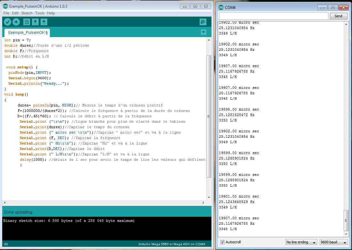Viewport: 352px width, 250px height.
Task: Expand the tab options dropdown arrow
Action: point(203,32)
